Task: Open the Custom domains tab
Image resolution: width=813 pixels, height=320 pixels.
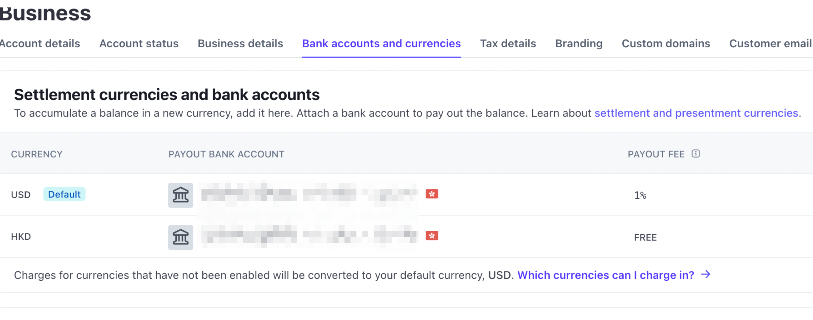Action: tap(665, 43)
